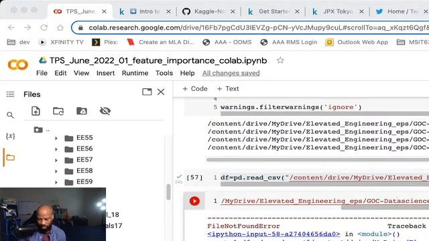Add a new Code cell
Viewport: 429px width, 241px height.
(195, 89)
